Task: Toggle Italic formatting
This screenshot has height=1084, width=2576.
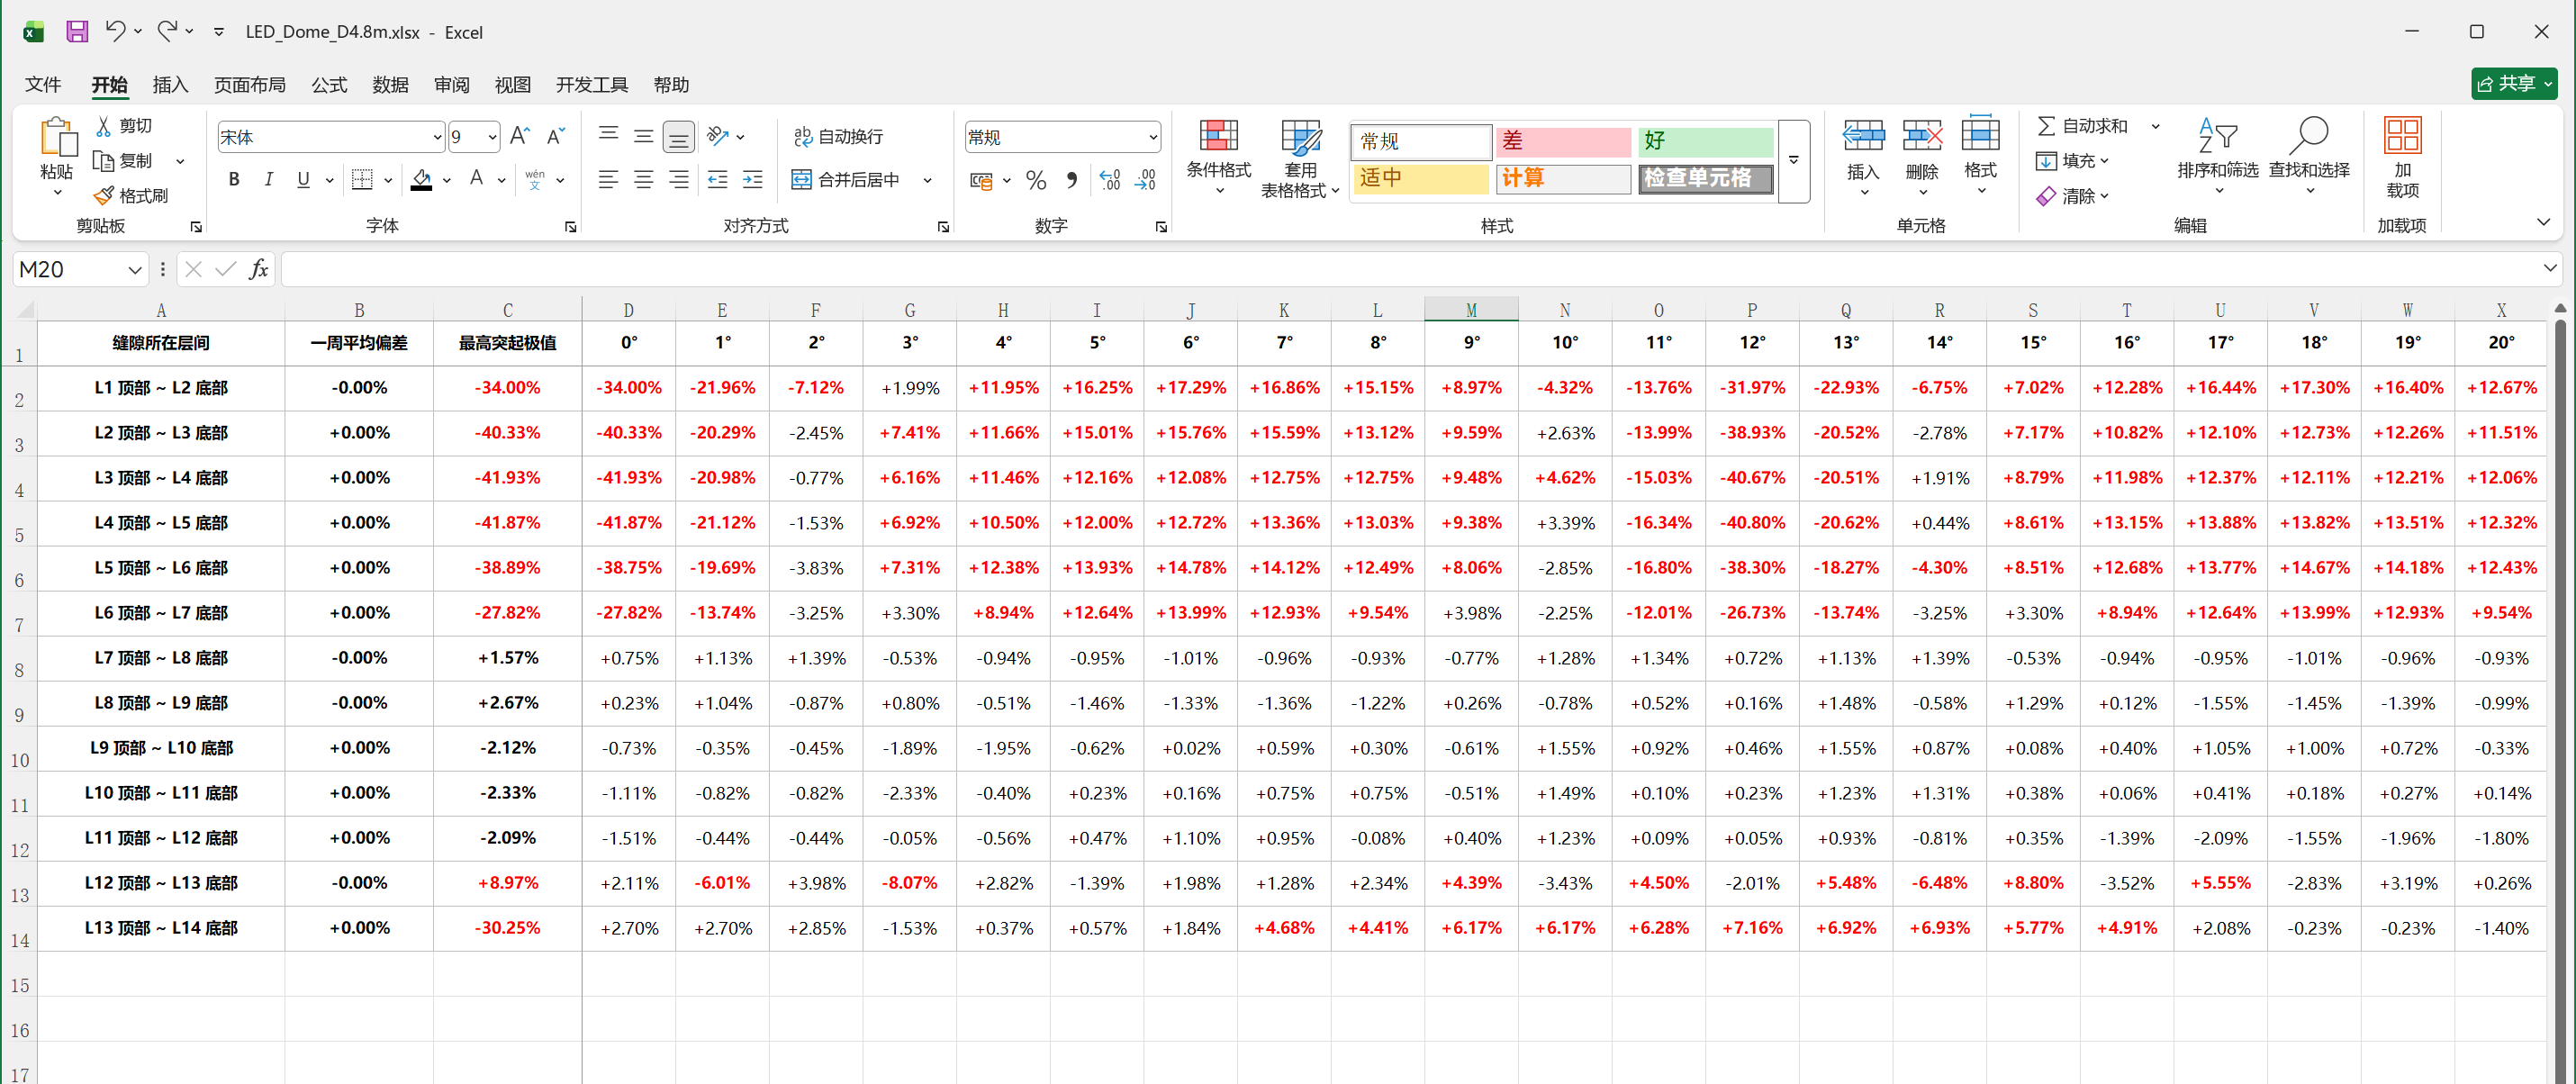Action: [268, 180]
